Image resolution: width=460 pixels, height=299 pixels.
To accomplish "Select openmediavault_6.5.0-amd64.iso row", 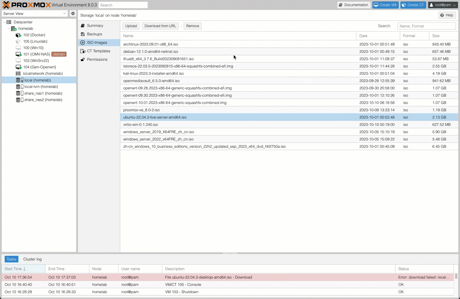I will pos(289,81).
